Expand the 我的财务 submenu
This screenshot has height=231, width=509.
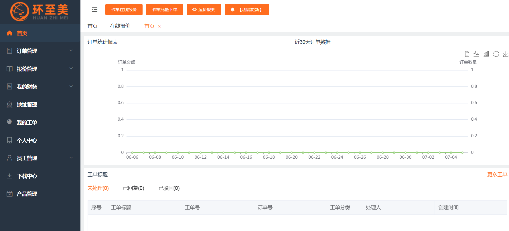pos(40,87)
